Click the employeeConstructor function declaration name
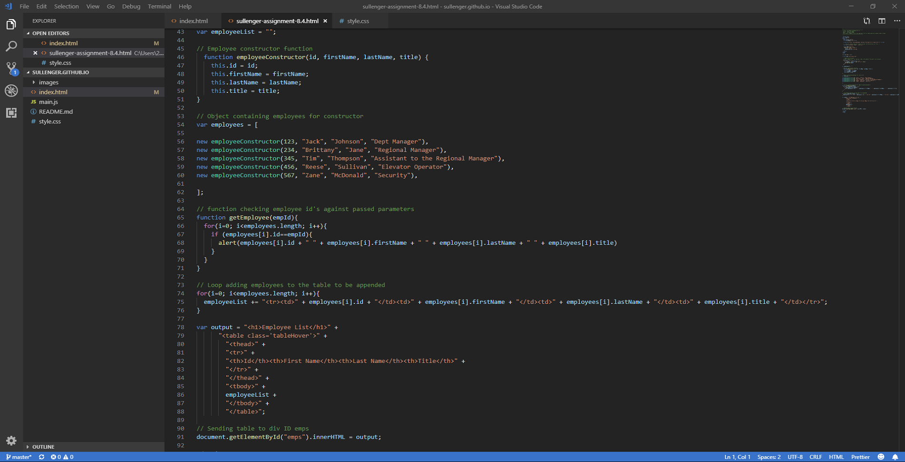This screenshot has width=905, height=462. 271,57
